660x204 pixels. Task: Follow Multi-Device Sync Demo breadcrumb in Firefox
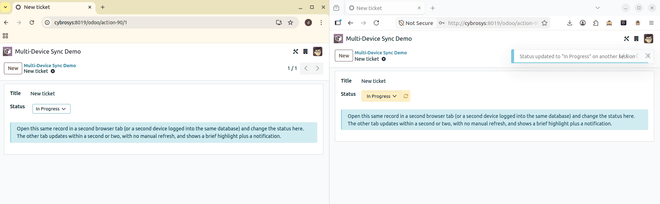tap(381, 53)
